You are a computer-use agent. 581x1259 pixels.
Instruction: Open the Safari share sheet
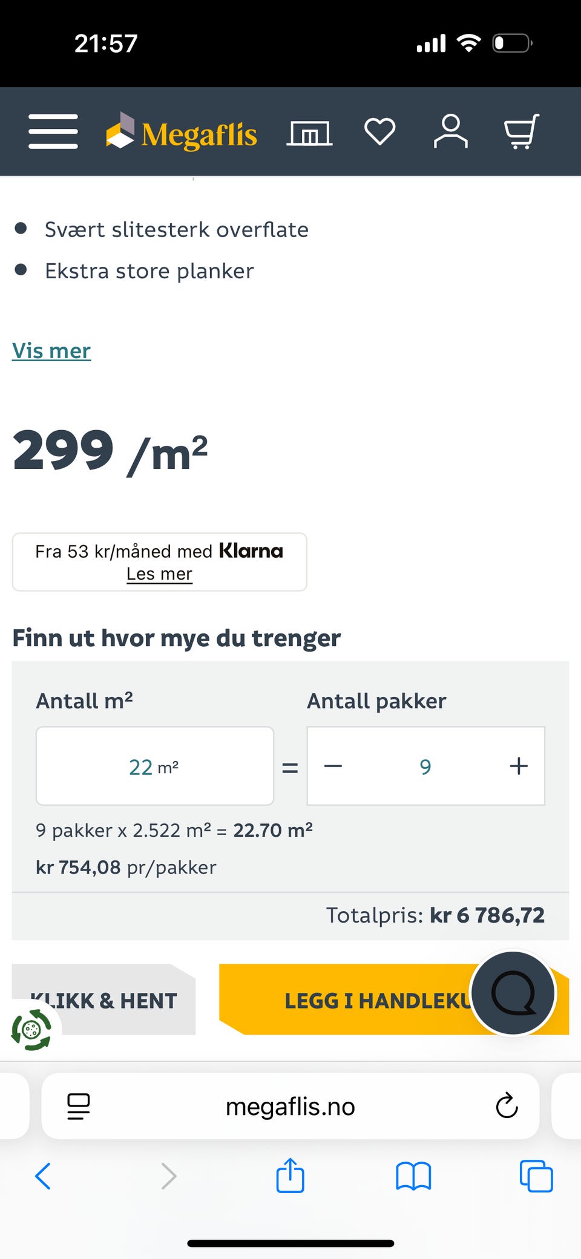coord(290,1176)
